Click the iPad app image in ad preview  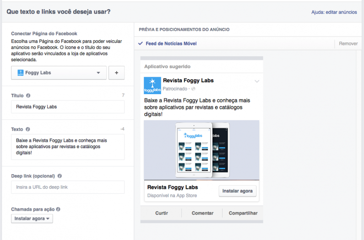click(201, 150)
